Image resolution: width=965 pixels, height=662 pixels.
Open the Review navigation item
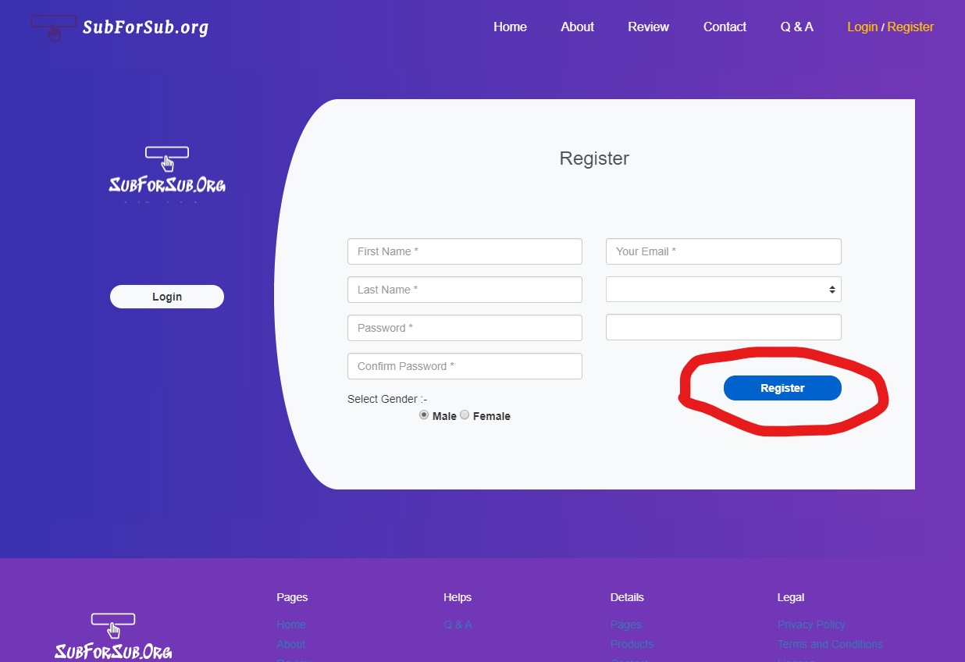[x=648, y=27]
